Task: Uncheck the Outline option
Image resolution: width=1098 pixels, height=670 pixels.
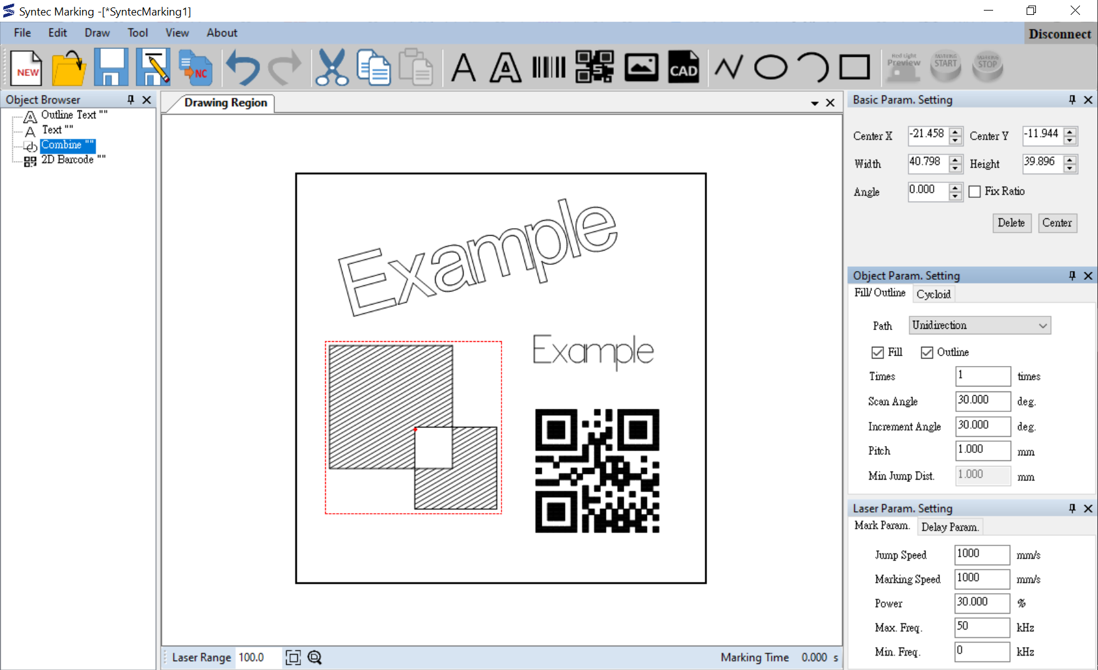Action: coord(927,352)
